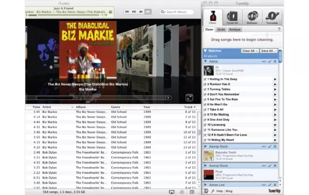Collapse the Adele album group
Image resolution: width=309 pixels, height=195 pixels.
click(x=205, y=61)
